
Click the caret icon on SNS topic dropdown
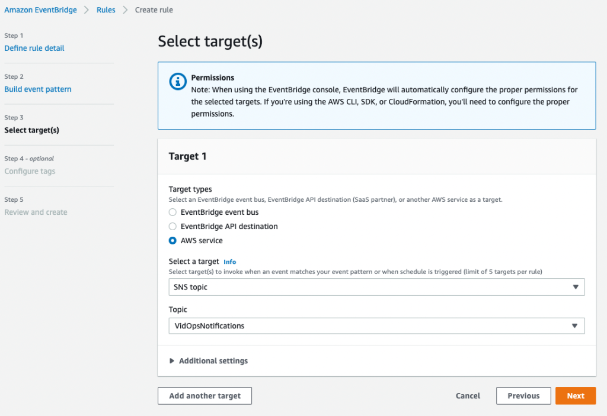pyautogui.click(x=576, y=286)
